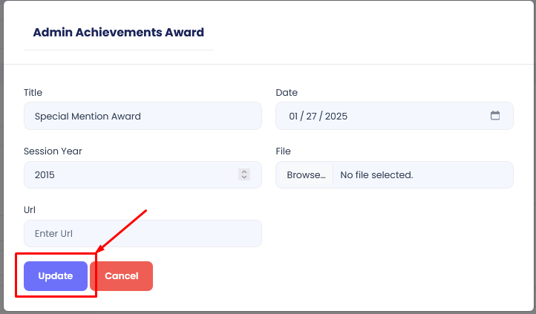The height and width of the screenshot is (314, 536).
Task: Focus the Title field with Special Mention Award
Action: pos(143,116)
